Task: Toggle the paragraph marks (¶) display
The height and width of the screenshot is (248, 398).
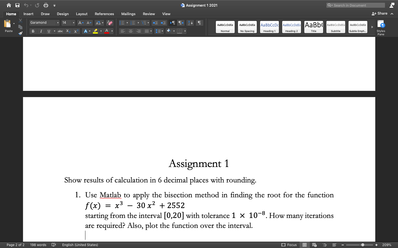Action: pyautogui.click(x=199, y=23)
